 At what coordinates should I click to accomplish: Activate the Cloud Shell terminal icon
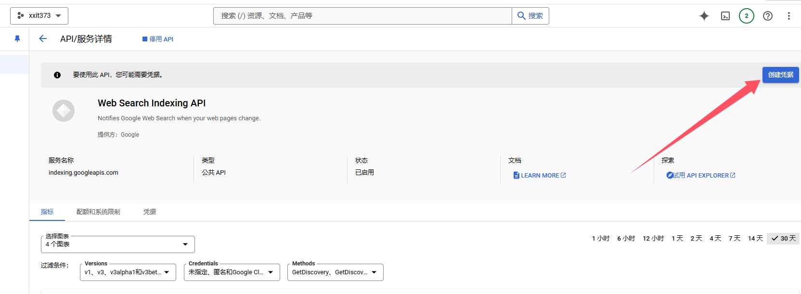(x=725, y=16)
